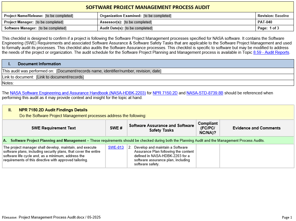Image resolution: width=296 pixels, height=221 pixels.
Task: Follow the NPR 7150.2D hyperlink
Action: tap(165, 93)
